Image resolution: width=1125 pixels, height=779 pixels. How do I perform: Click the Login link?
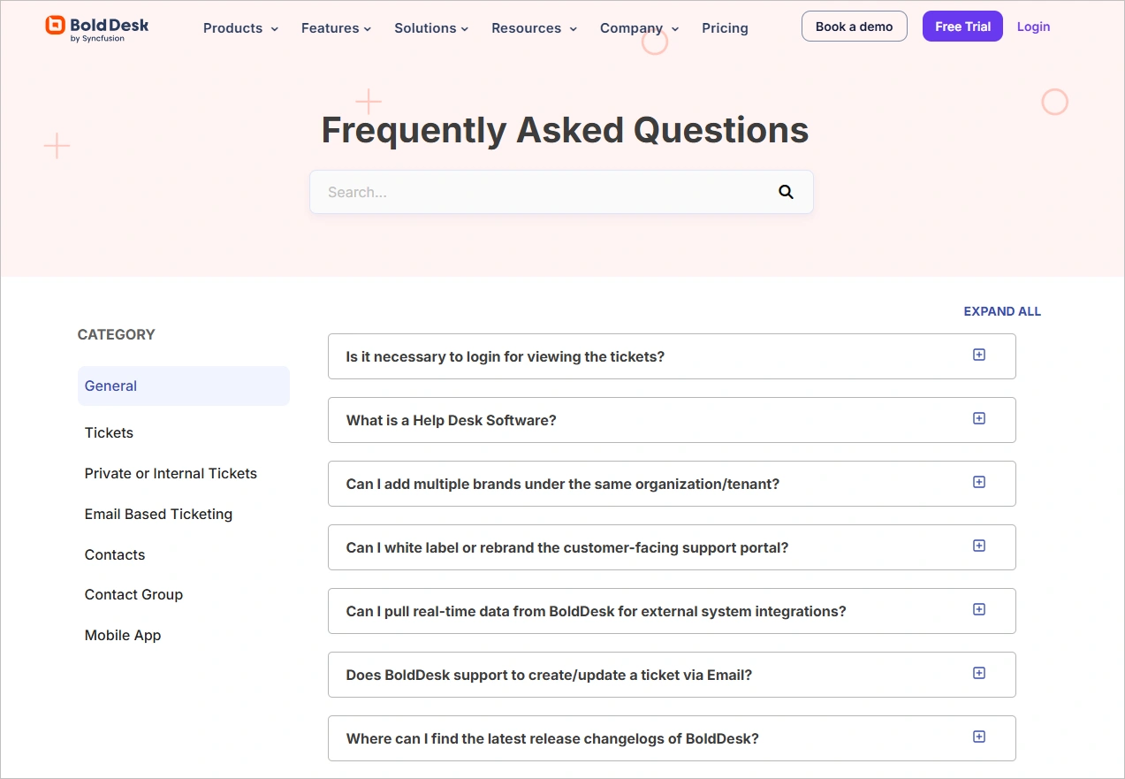[1033, 27]
